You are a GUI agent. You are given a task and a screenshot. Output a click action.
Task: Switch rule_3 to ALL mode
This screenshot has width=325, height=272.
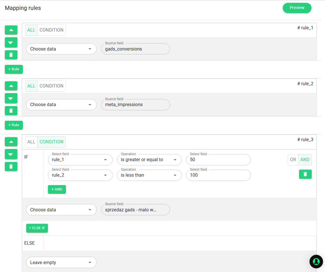pos(31,142)
